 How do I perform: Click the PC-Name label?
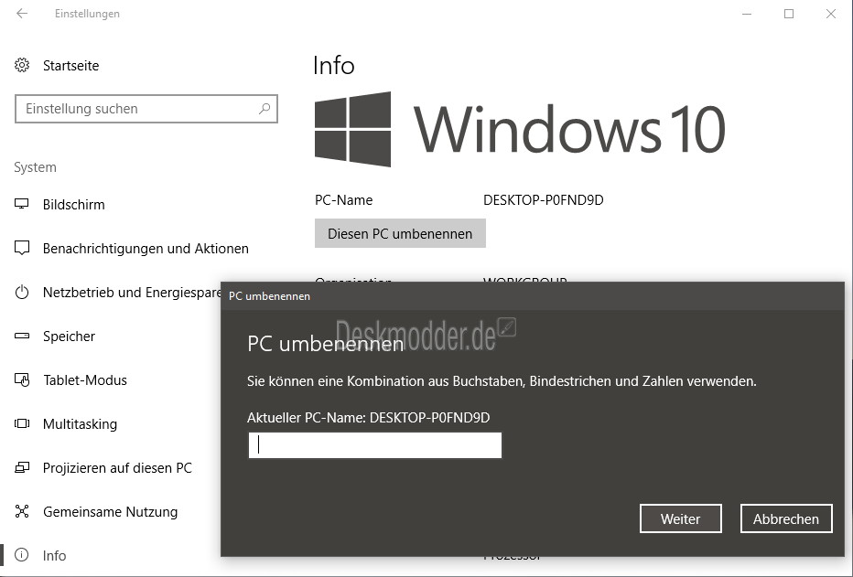coord(344,200)
